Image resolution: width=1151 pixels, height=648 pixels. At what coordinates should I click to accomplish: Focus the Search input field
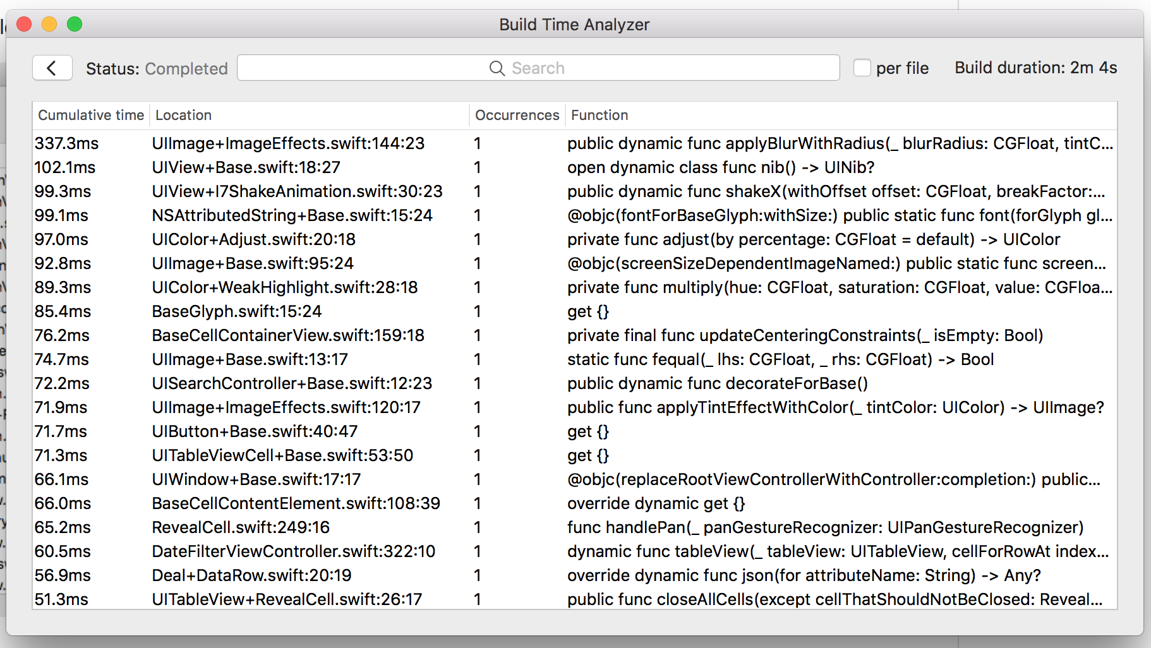(x=538, y=68)
